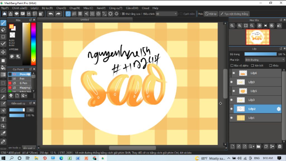The image size is (286, 161).
Task: Enable the concentric circle snap guide
Action: pos(98,14)
